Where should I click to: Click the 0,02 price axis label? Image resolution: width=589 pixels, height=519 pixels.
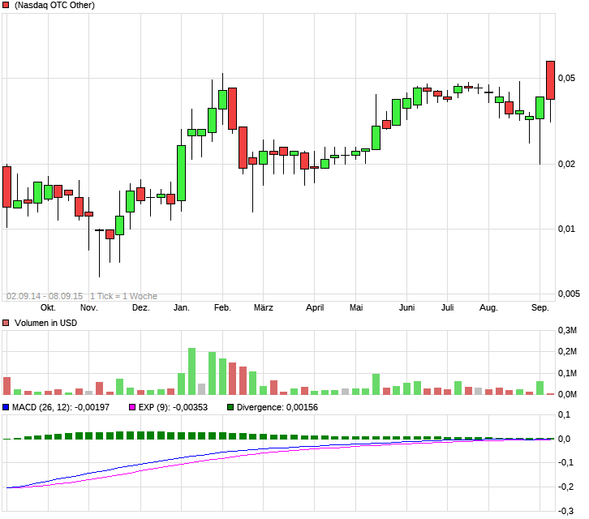point(566,164)
